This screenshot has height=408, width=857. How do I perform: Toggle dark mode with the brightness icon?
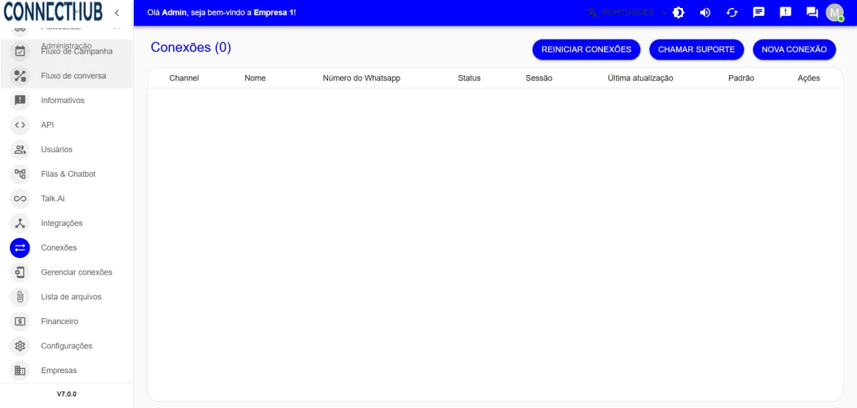(x=678, y=13)
